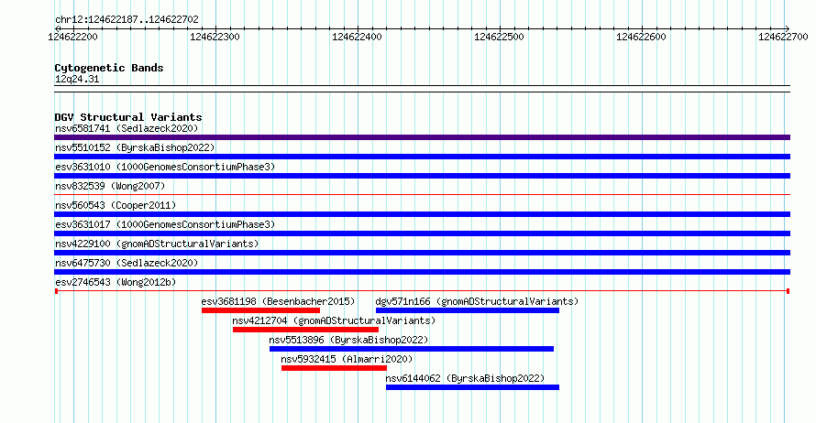816x423 pixels.
Task: Open nsv560543 (Cooper2011) variant label
Action: pyautogui.click(x=116, y=205)
